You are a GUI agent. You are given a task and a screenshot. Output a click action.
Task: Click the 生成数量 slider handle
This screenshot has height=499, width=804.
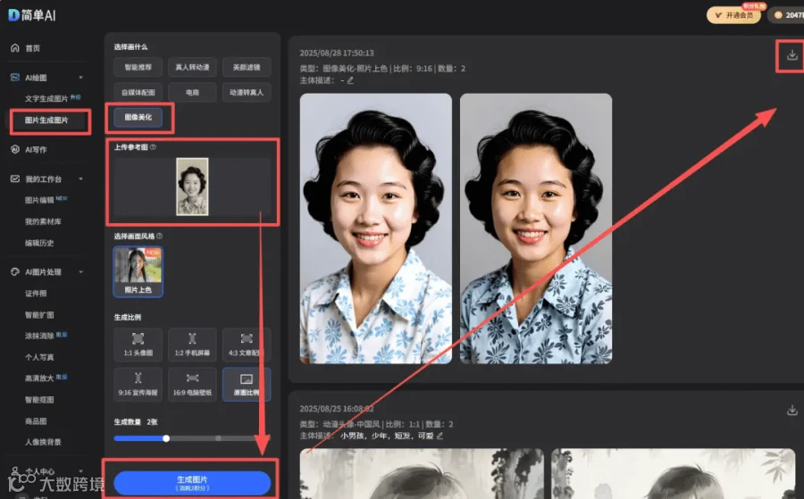[x=166, y=438]
